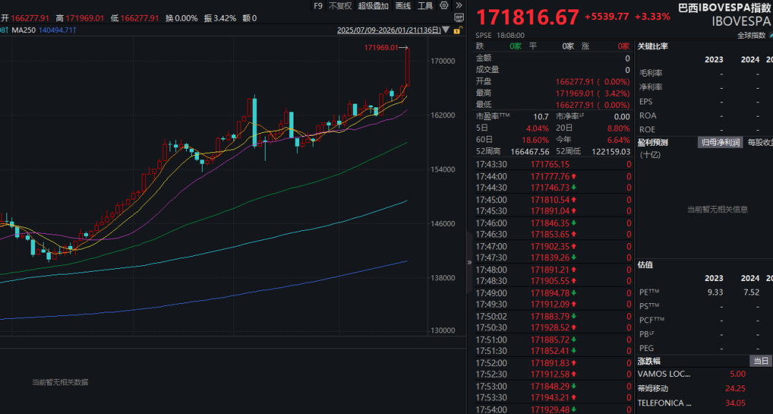Switch to 每股收益 forecast tab
The width and height of the screenshot is (773, 414).
coord(759,142)
